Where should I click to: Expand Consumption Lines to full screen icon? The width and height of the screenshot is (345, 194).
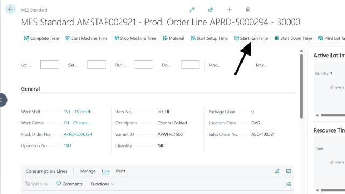coord(288,171)
